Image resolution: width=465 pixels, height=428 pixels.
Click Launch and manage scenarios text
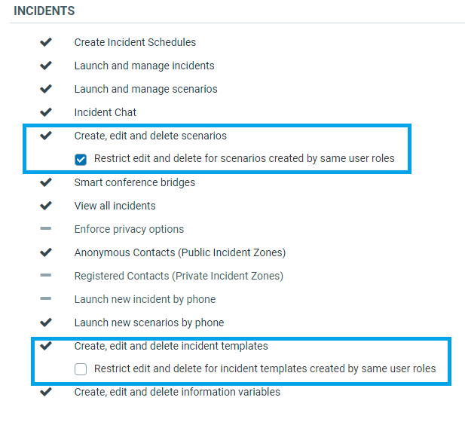145,89
